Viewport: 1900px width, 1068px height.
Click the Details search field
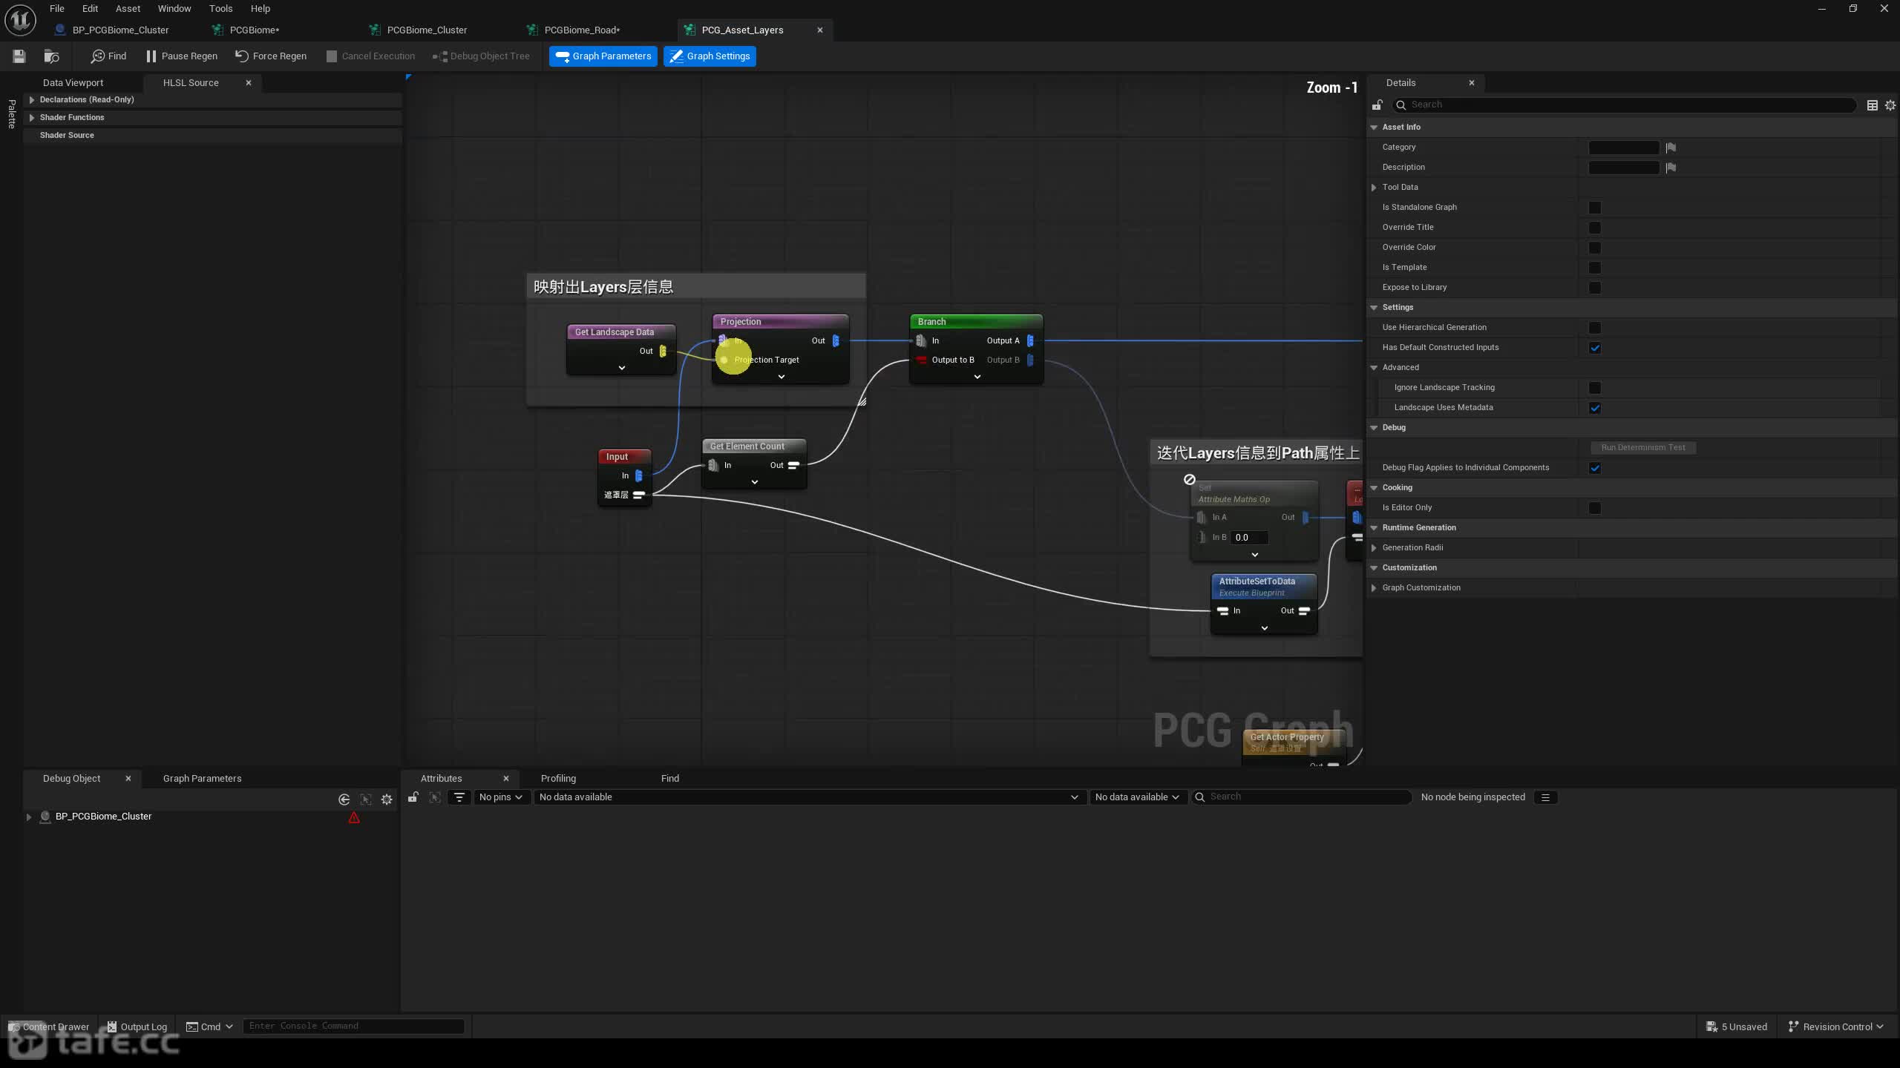tap(1625, 105)
